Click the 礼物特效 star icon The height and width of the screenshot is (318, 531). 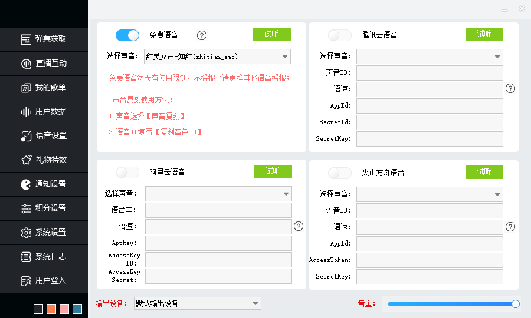pyautogui.click(x=26, y=160)
